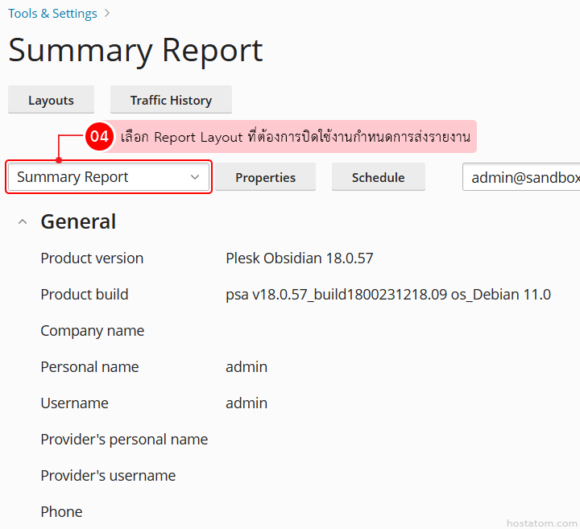Collapse the General section using its chevron

point(23,222)
